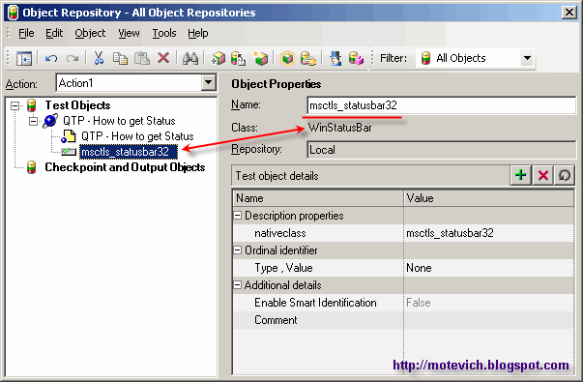Viewport: 583px width, 382px height.
Task: Click Update from Application icon
Action: click(x=239, y=58)
